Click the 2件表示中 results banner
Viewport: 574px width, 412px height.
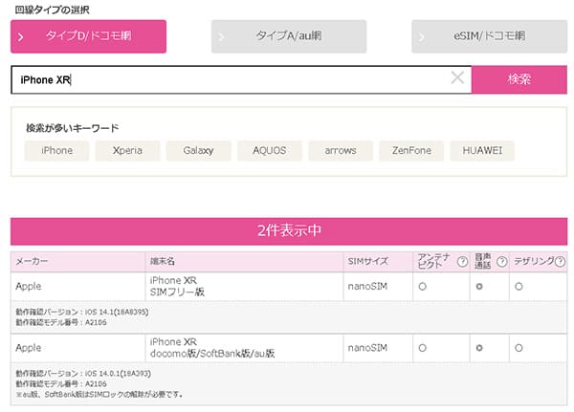(289, 231)
